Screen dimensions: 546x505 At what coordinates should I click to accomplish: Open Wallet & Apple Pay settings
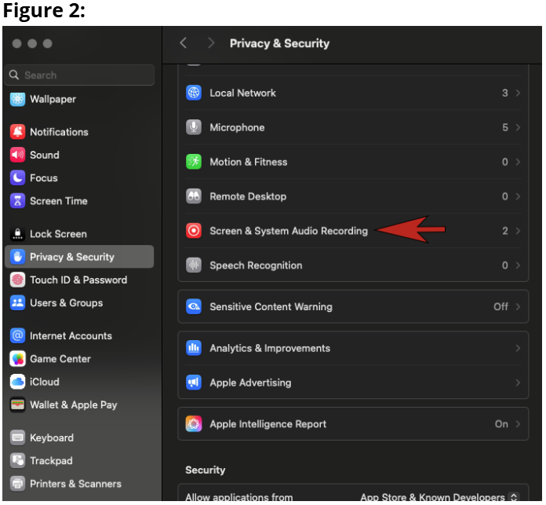[73, 405]
